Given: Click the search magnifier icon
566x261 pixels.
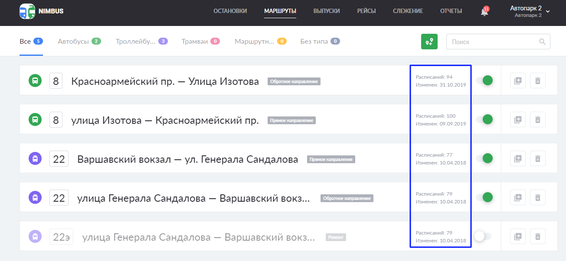Looking at the screenshot, I should 542,41.
